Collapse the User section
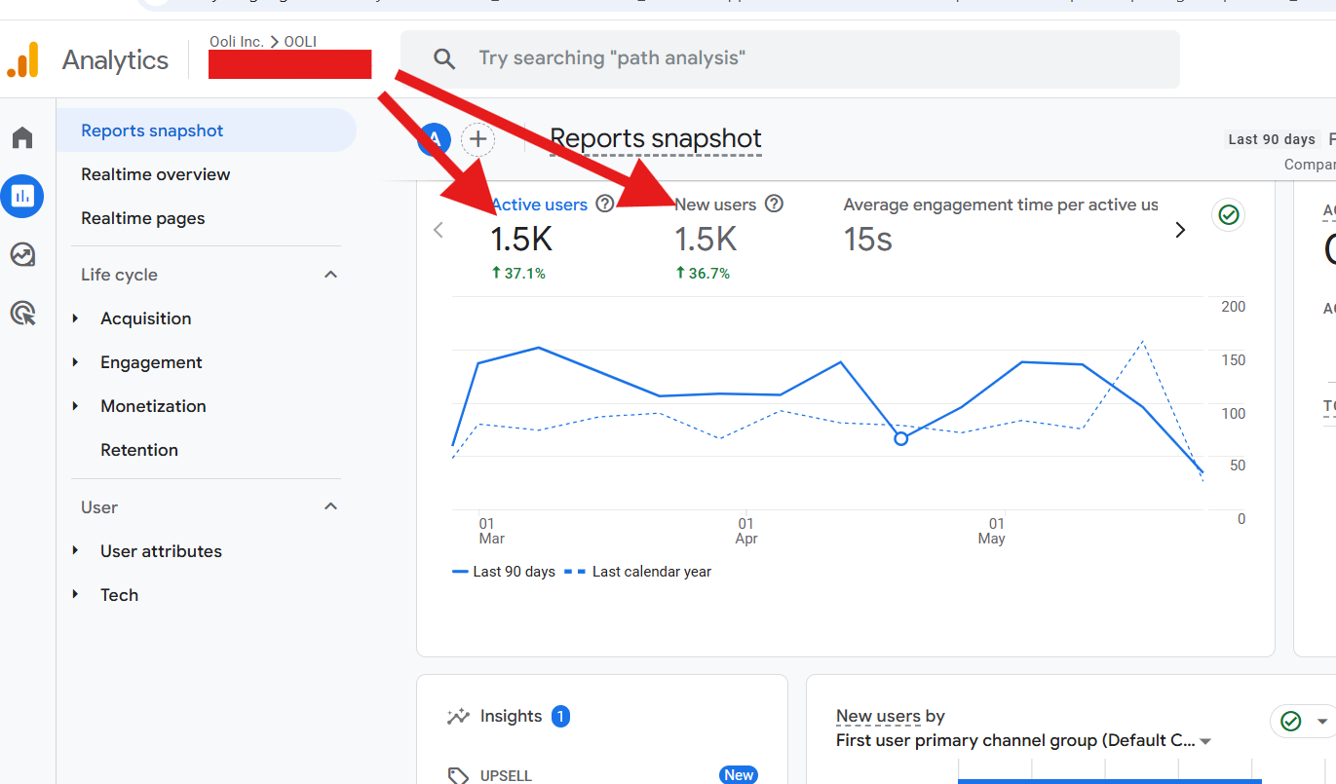This screenshot has width=1336, height=784. (331, 506)
